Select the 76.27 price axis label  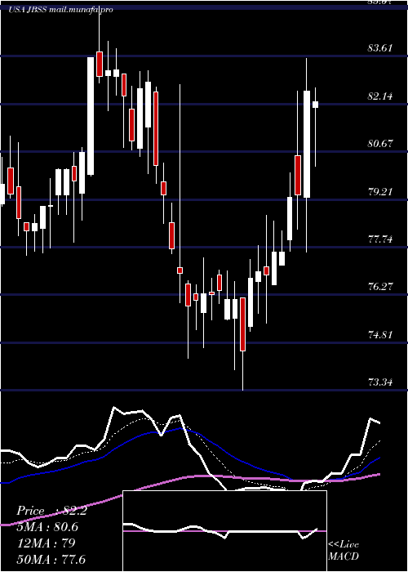[x=380, y=287]
